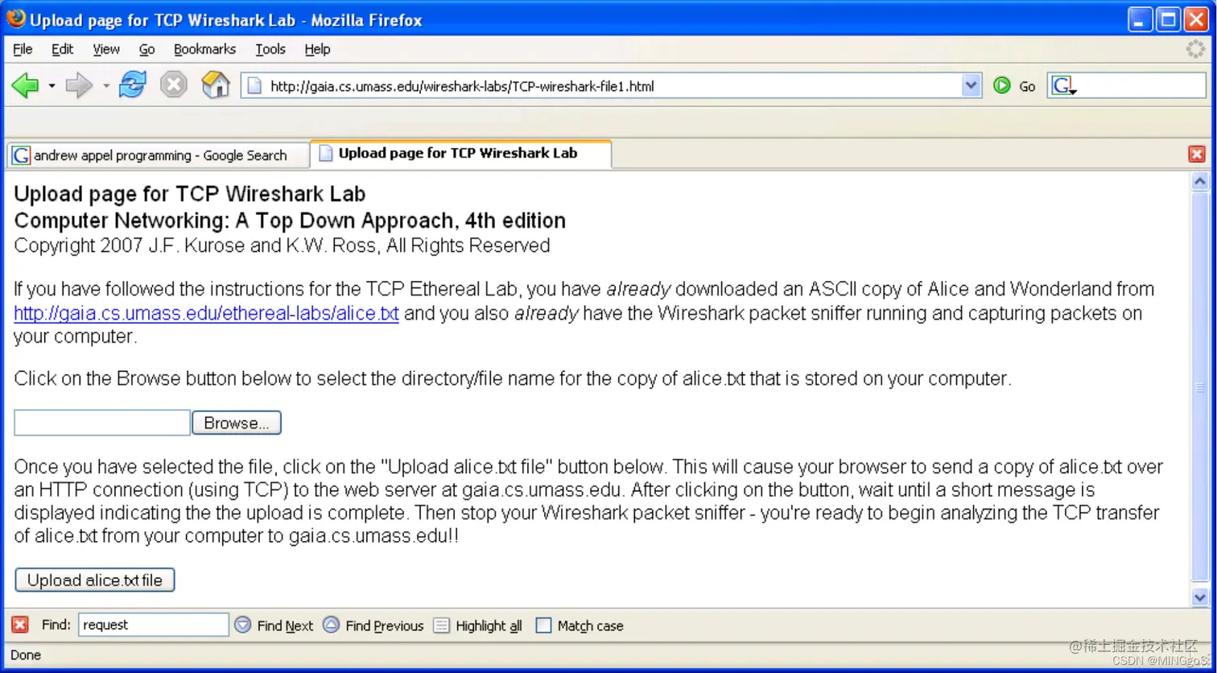Click the Firefox icon in the title bar
1217x673 pixels.
(16, 19)
